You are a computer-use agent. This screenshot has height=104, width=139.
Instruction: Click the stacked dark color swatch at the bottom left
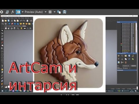point(6,87)
